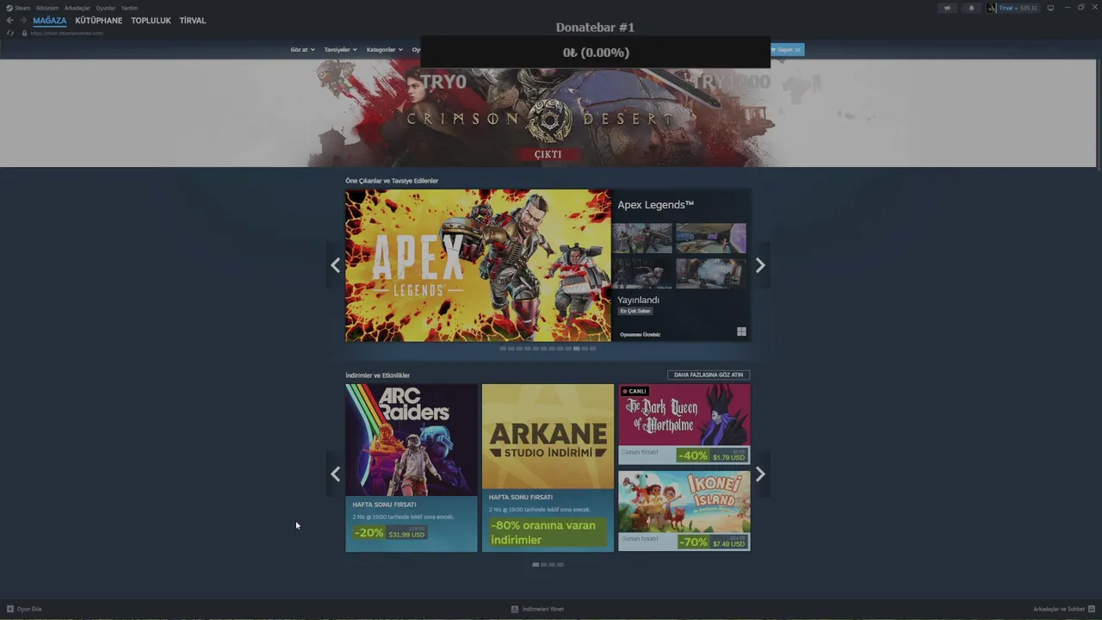Switch to Big Picture mode icon
This screenshot has height=620, width=1102.
1050,8
